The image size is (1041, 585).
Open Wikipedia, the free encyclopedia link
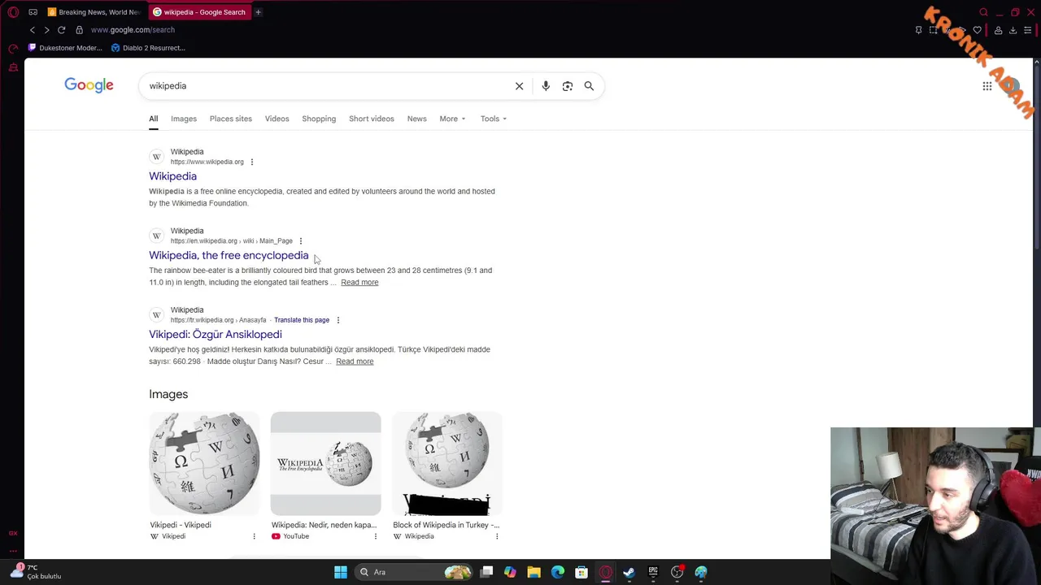tap(229, 255)
